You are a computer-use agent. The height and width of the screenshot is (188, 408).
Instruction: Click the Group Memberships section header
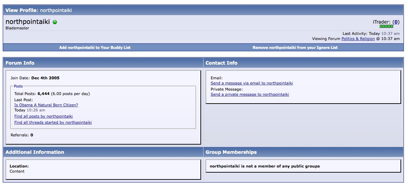click(x=231, y=152)
